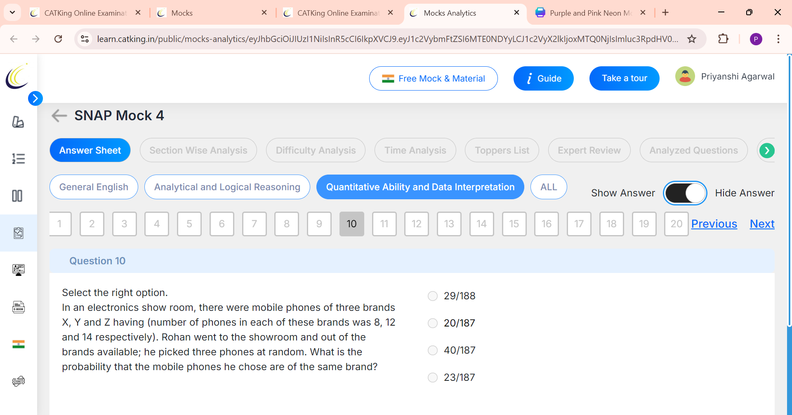The image size is (792, 415).
Task: Click Free Mock & Material button
Action: click(x=433, y=79)
